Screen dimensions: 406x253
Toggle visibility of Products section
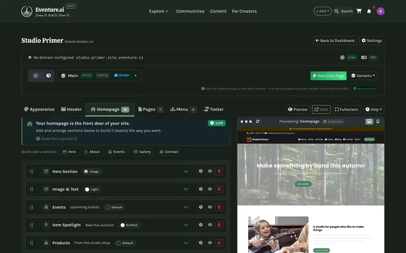(x=210, y=242)
